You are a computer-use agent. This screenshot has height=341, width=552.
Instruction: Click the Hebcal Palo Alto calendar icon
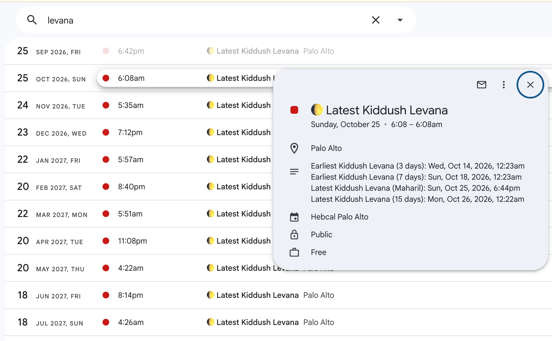[294, 217]
